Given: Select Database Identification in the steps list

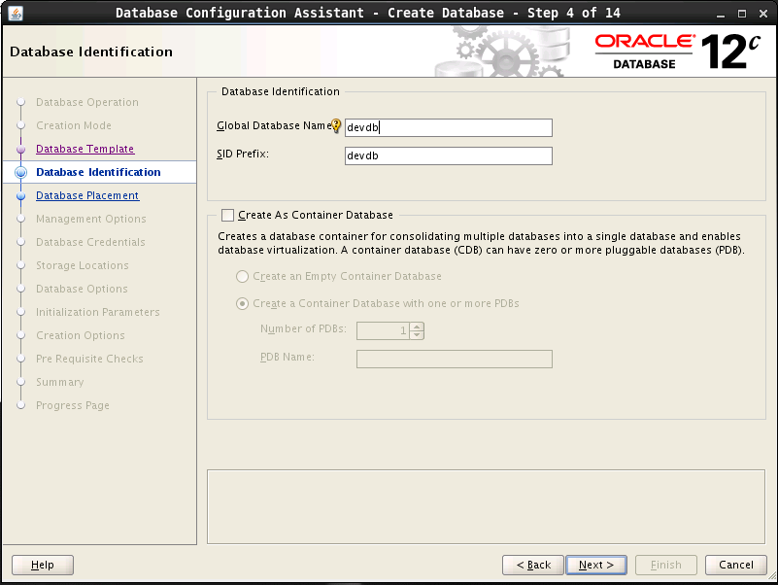Looking at the screenshot, I should pyautogui.click(x=98, y=173).
